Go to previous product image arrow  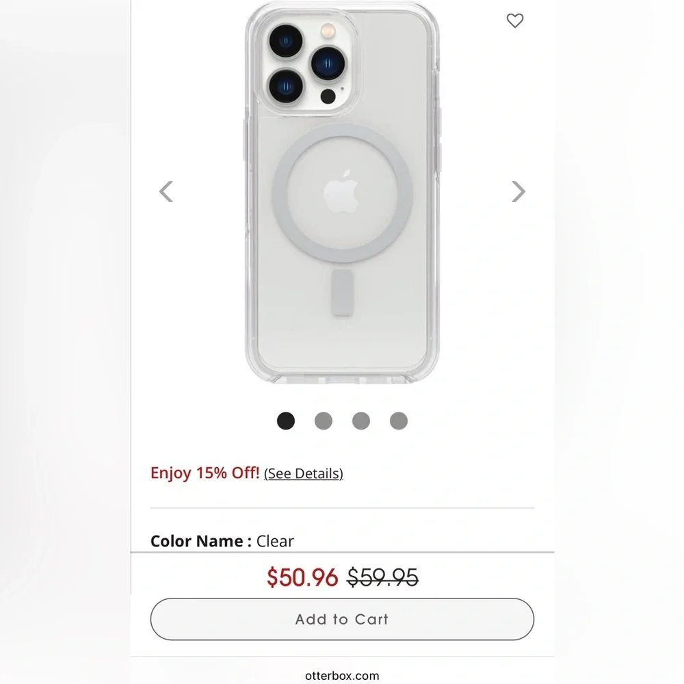166,192
